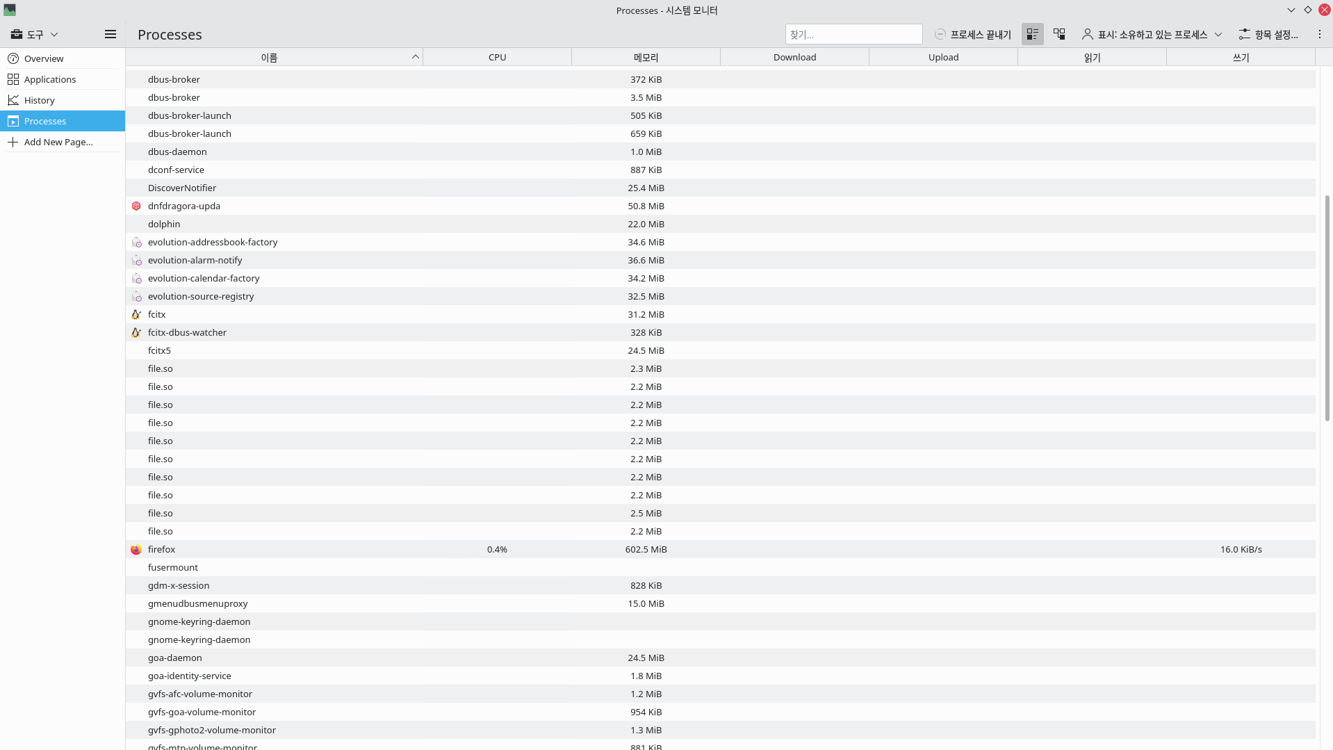Click the System Monitor app icon in titlebar
This screenshot has width=1333, height=750.
click(x=10, y=10)
